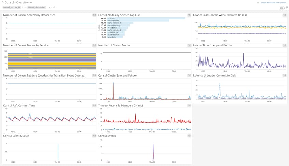Click the 1d badge on Leader Last Contact widget
The height and width of the screenshot is (166, 289).
pyautogui.click(x=284, y=15)
